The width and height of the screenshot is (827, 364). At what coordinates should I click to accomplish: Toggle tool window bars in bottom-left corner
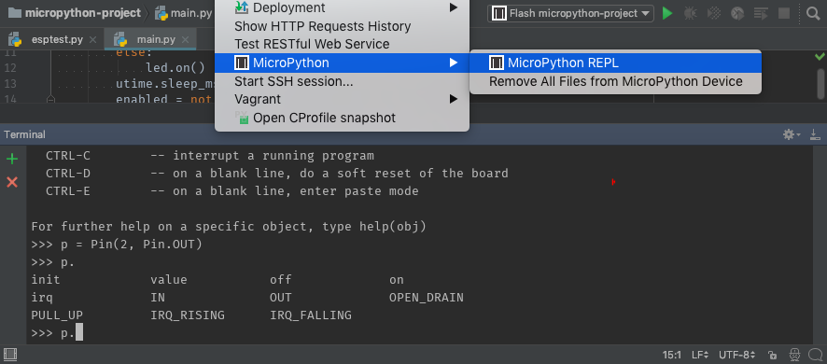point(10,355)
